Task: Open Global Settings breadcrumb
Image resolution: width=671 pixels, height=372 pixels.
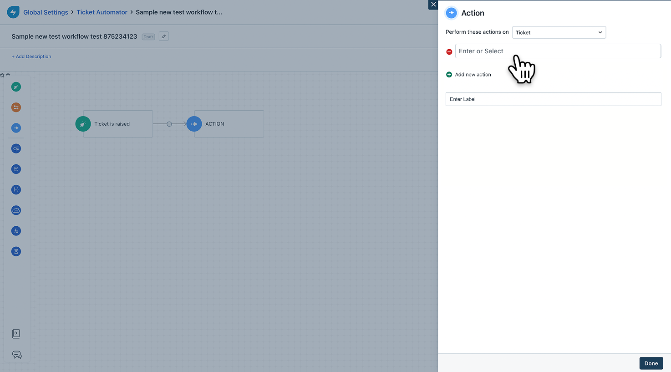Action: coord(46,12)
